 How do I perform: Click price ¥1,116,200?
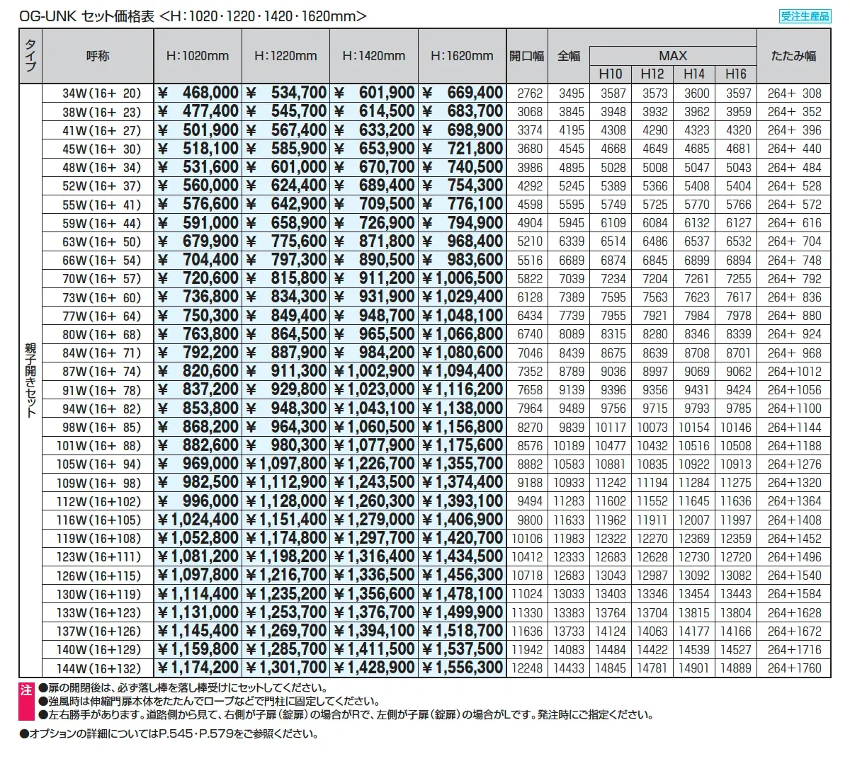tap(462, 389)
